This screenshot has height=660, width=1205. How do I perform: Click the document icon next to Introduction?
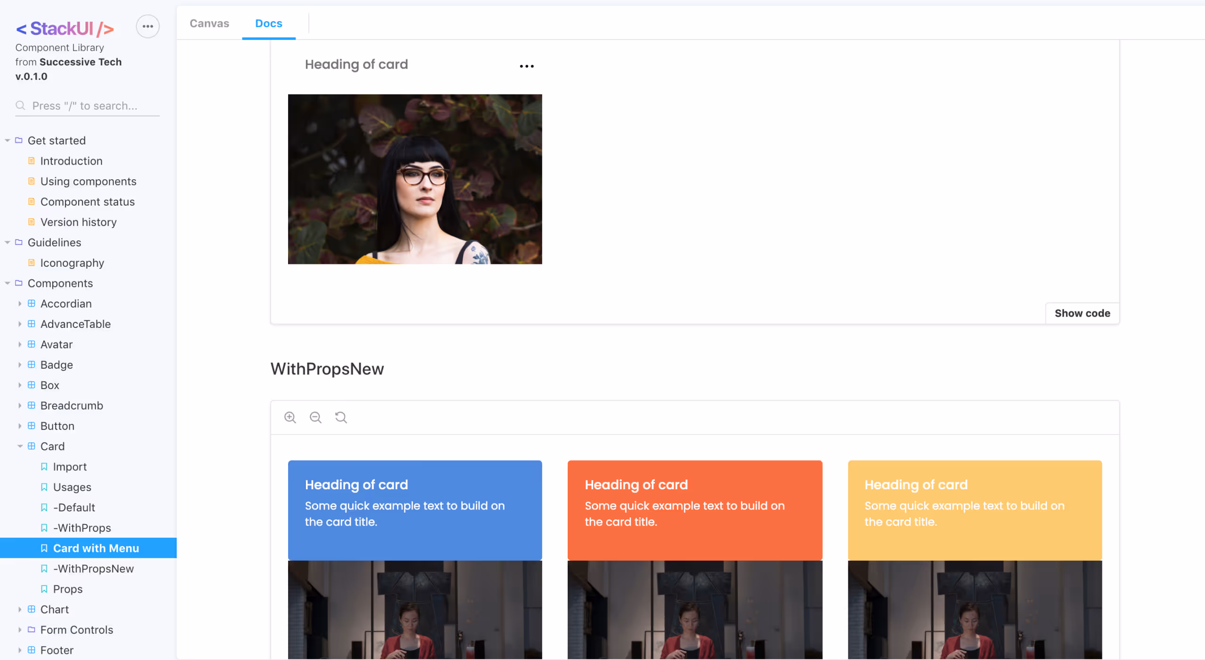click(x=31, y=160)
